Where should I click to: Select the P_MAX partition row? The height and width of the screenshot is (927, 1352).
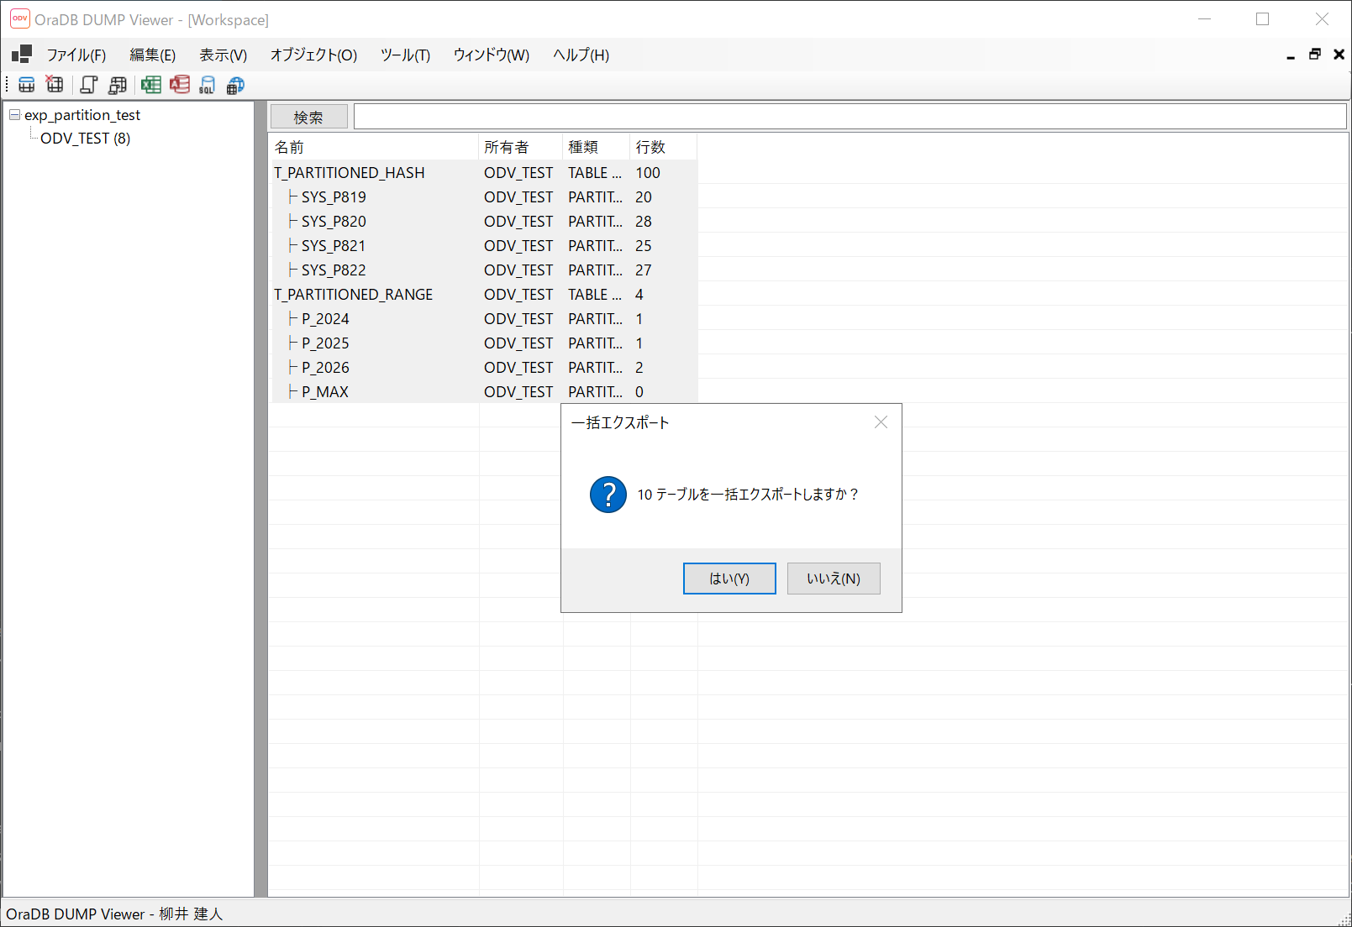click(x=326, y=391)
